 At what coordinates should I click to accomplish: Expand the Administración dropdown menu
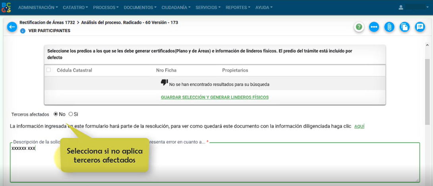point(38,8)
